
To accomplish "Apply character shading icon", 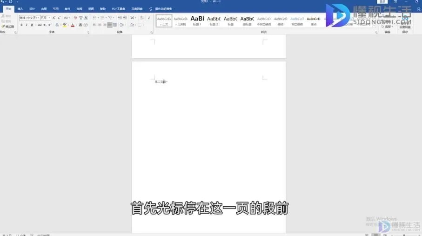I will click(80, 25).
